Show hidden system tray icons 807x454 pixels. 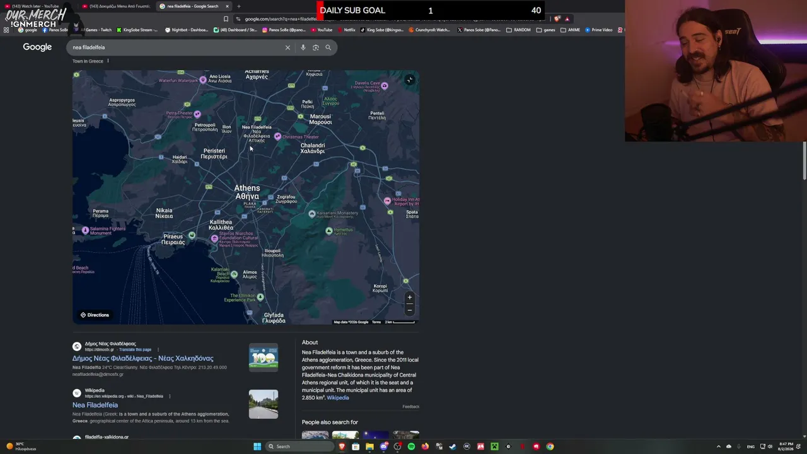coord(718,446)
